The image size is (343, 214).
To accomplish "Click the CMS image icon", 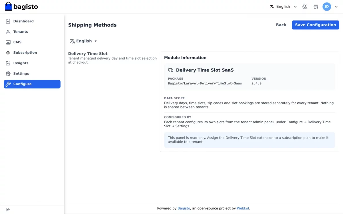I will (x=8, y=42).
